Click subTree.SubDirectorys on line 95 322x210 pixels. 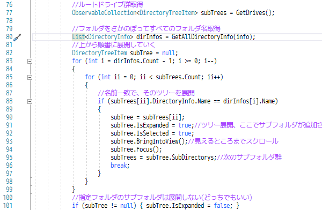click(x=180, y=157)
